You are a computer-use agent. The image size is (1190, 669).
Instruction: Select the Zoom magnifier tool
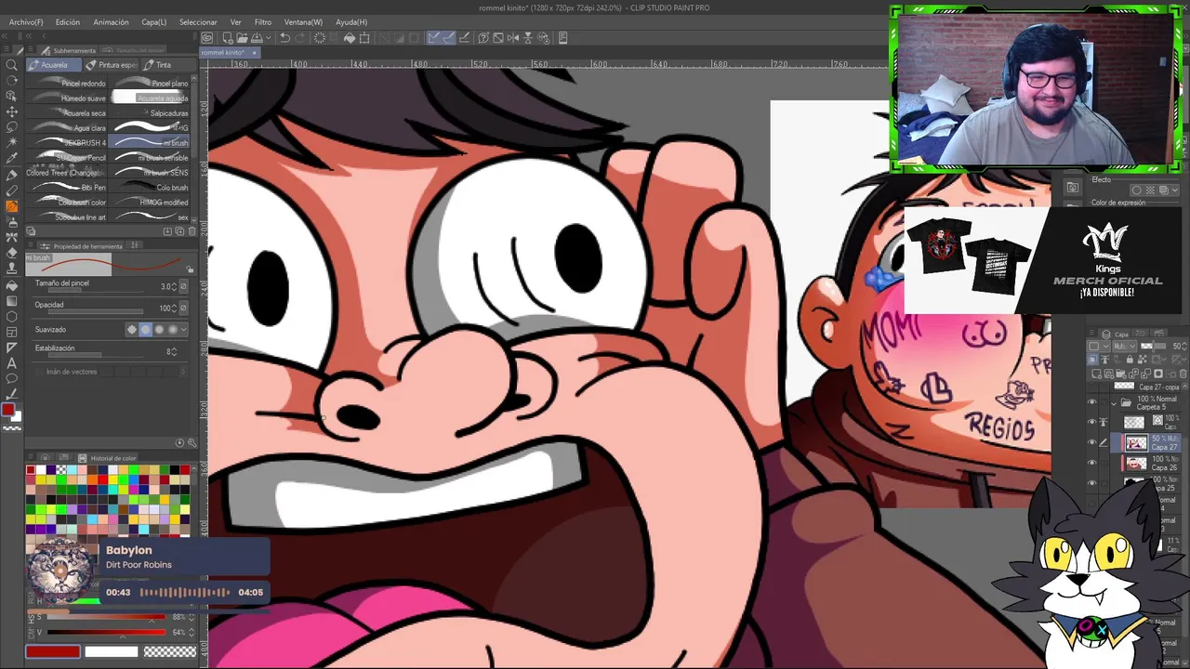click(x=11, y=65)
